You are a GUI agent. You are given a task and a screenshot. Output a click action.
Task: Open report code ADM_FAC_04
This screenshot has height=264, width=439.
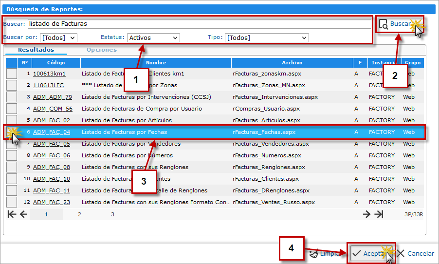[x=52, y=132]
